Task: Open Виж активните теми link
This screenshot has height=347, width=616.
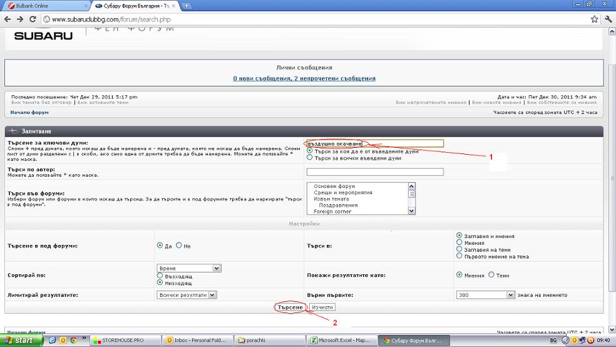Action: tap(103, 103)
